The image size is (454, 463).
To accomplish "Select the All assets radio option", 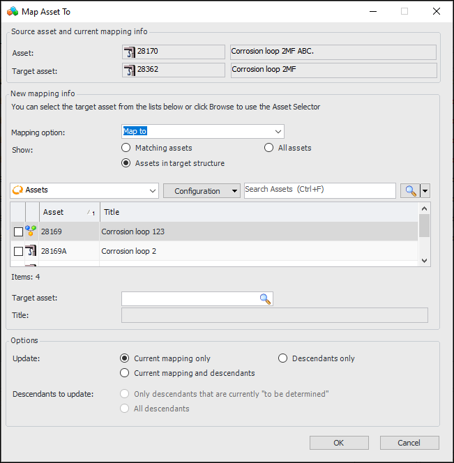I will pyautogui.click(x=269, y=148).
